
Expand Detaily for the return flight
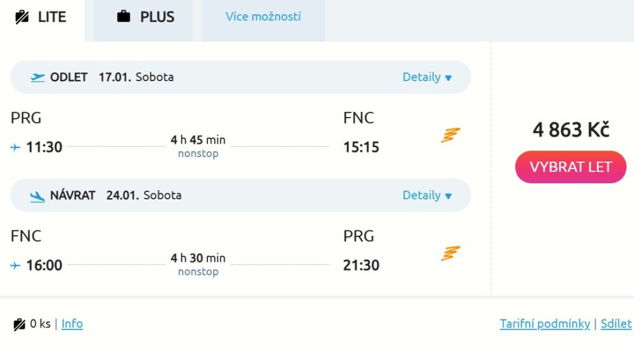(x=427, y=196)
